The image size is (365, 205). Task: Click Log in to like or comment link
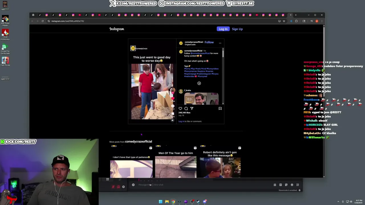(181, 121)
